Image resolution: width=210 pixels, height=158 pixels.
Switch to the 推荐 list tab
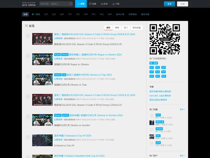coord(117,28)
